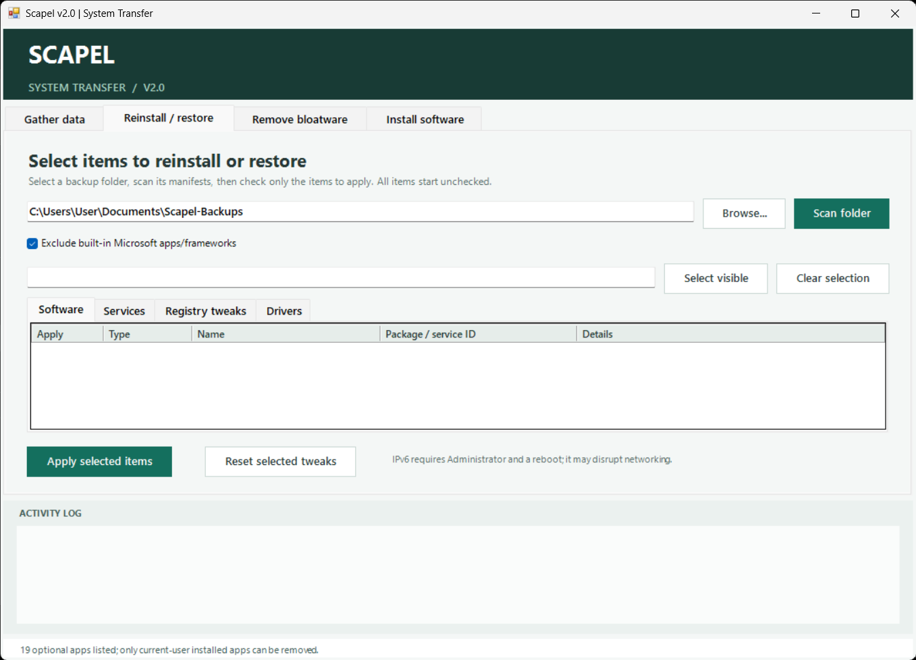
Task: Click the Package / service ID column header
Action: (x=478, y=334)
